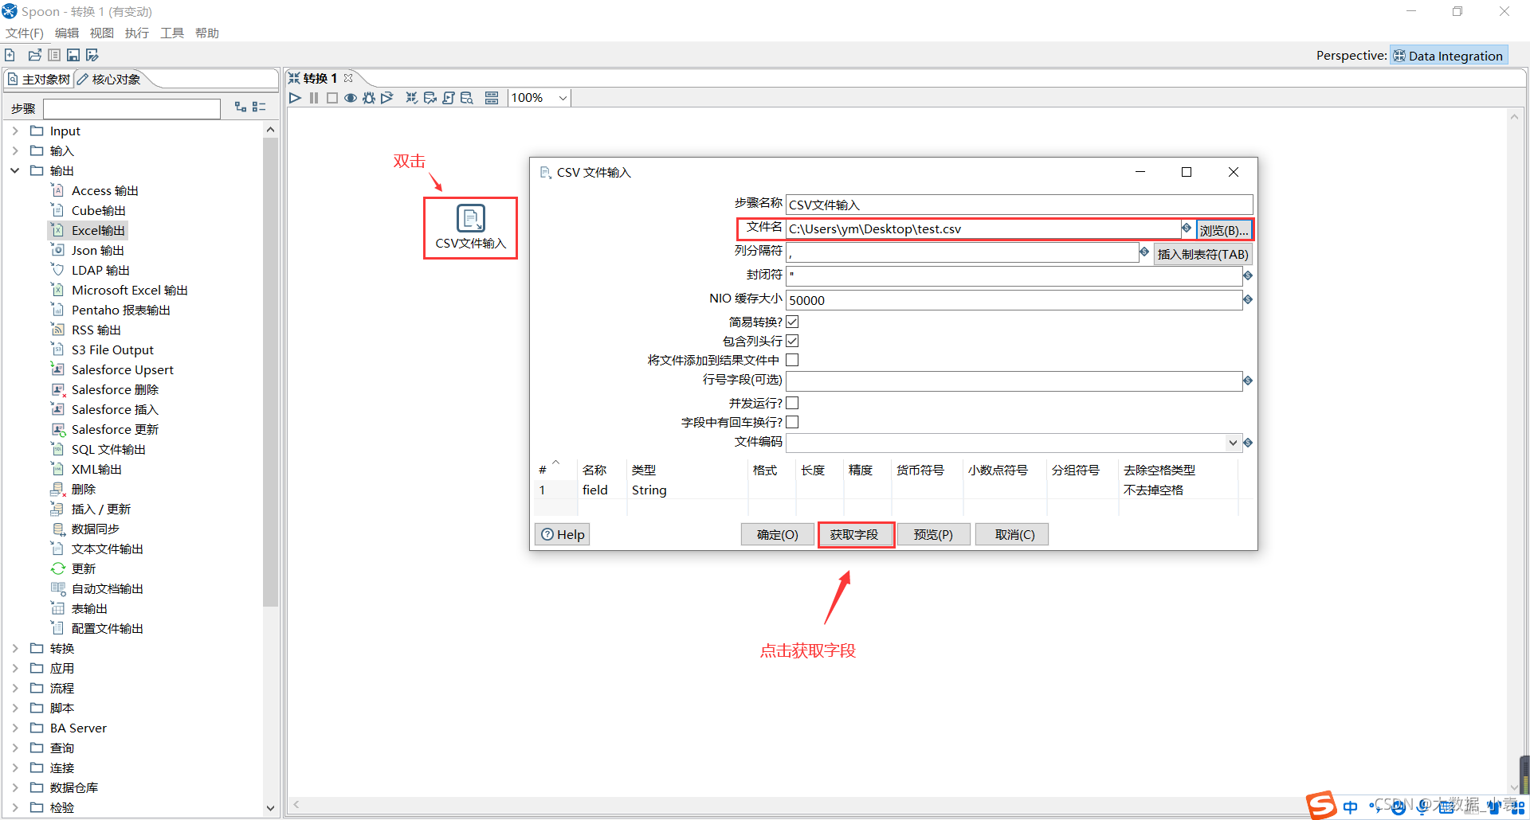
Task: Click the 获取字段 button
Action: click(854, 534)
